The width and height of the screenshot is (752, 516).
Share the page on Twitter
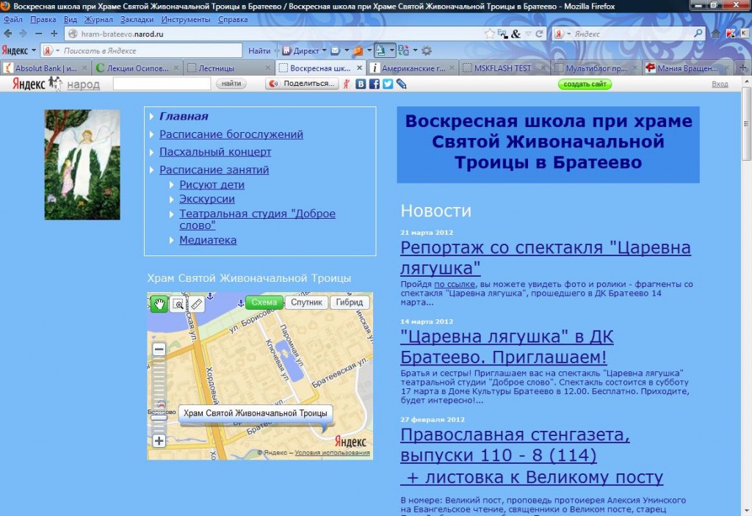[388, 84]
